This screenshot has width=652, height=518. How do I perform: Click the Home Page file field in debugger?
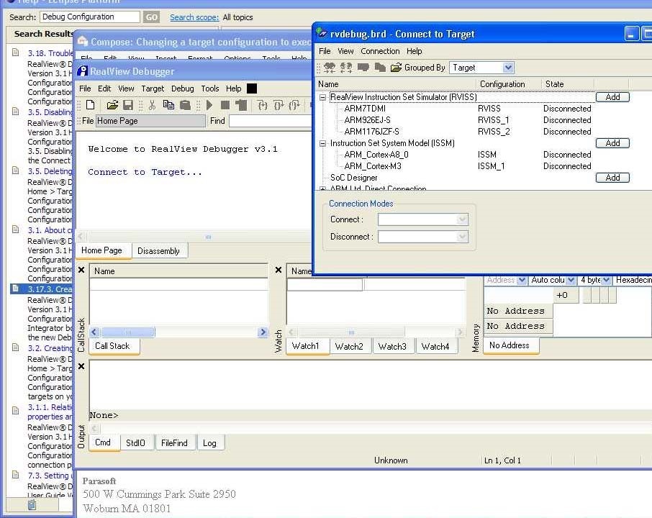150,121
